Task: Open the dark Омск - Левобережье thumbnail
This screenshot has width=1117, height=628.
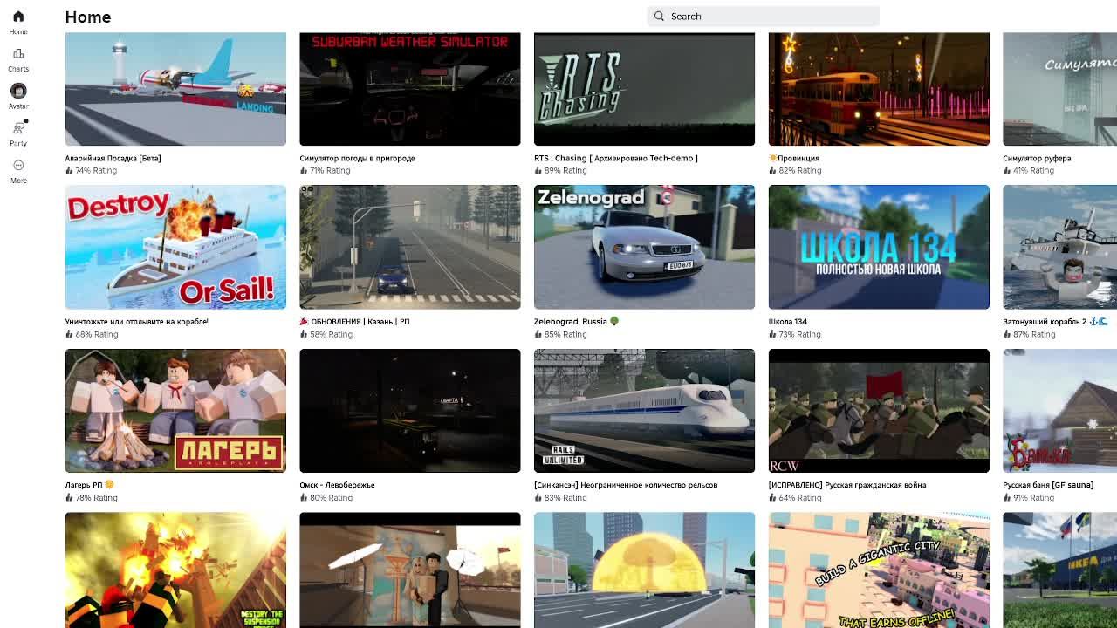Action: [410, 411]
